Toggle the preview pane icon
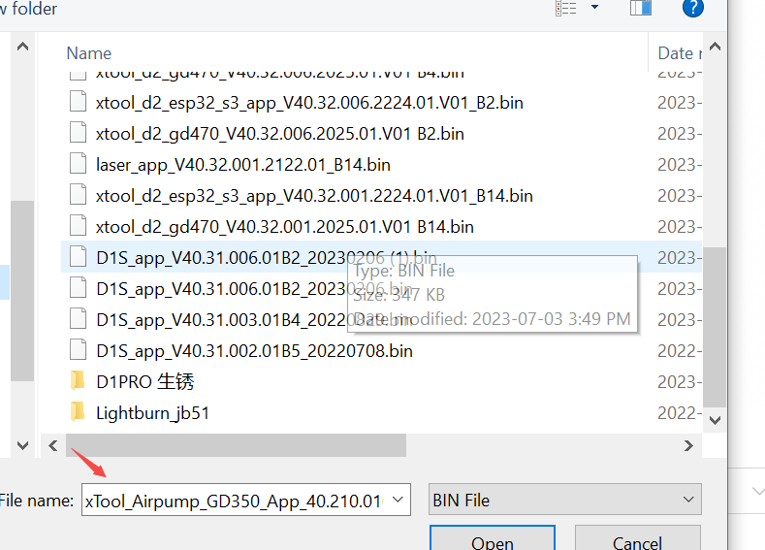This screenshot has height=550, width=765. point(641,8)
